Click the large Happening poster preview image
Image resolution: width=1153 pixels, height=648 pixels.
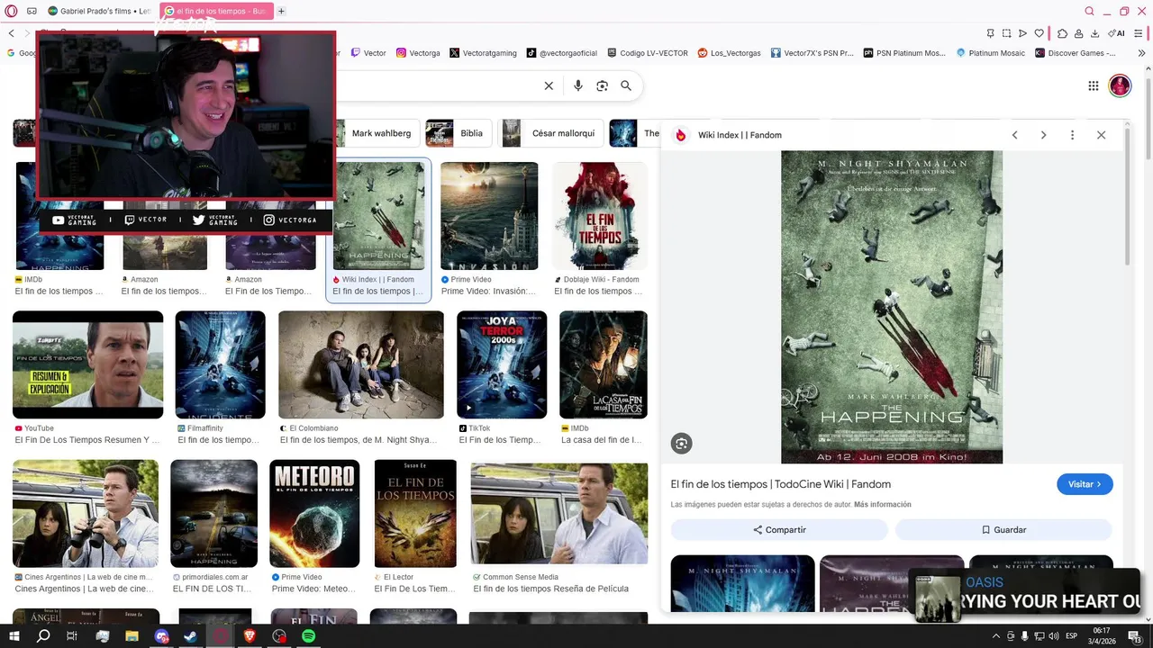(x=892, y=307)
